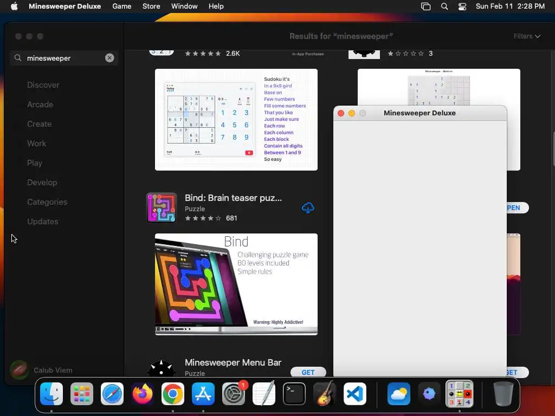Open Terminal from the Dock
Image resolution: width=555 pixels, height=416 pixels.
click(294, 394)
